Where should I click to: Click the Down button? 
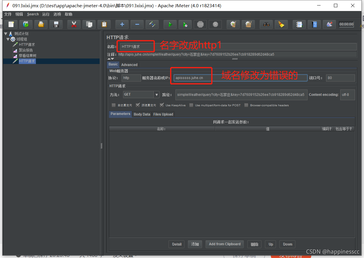[288, 244]
